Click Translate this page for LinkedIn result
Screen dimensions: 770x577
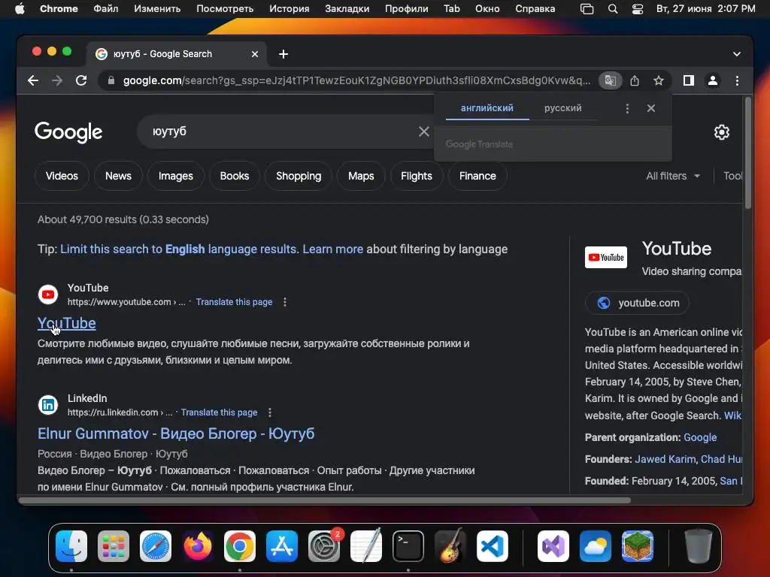[x=219, y=412]
